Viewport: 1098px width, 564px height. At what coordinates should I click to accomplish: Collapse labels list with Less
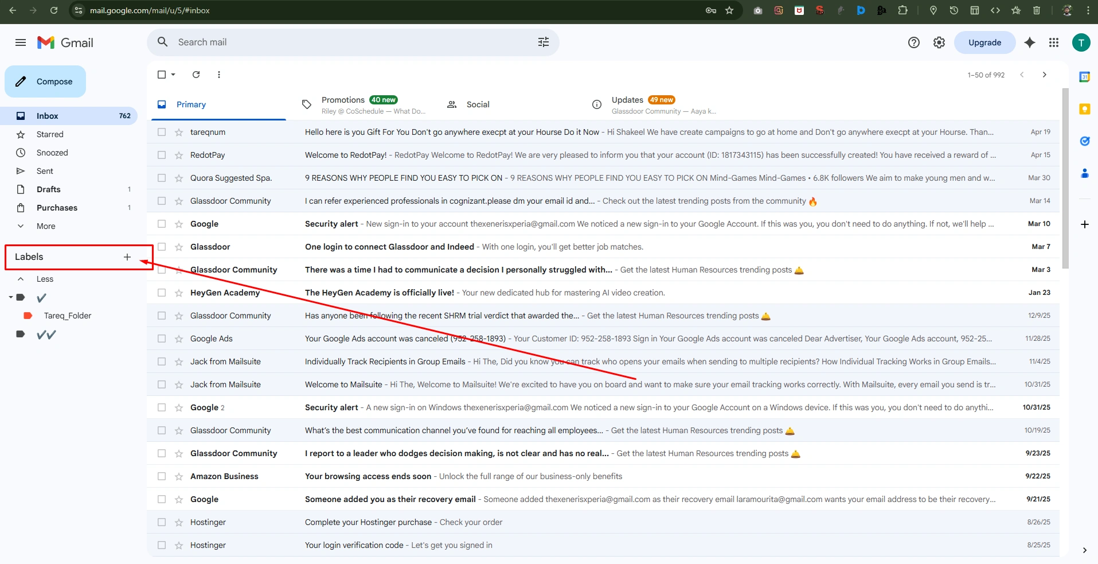[x=45, y=279]
